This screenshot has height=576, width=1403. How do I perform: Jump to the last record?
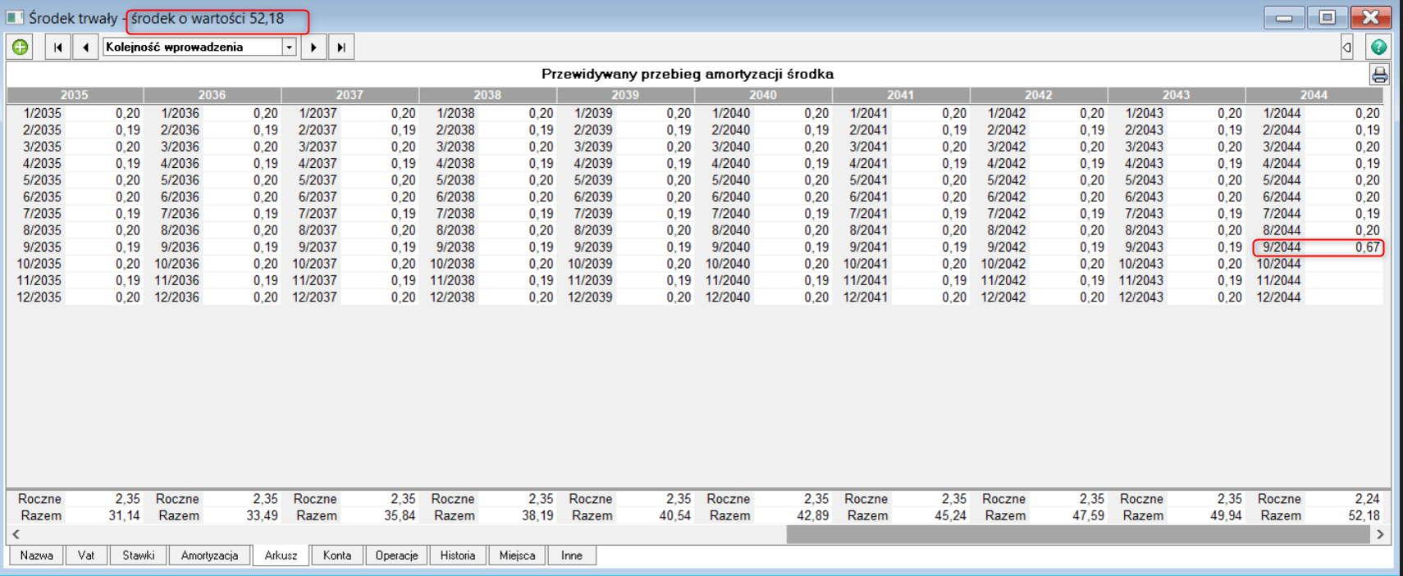tap(341, 47)
